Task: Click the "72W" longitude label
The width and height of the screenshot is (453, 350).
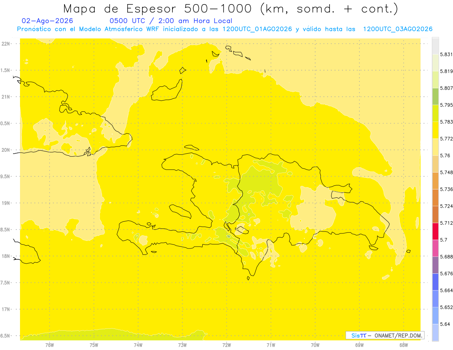Action: click(x=226, y=345)
